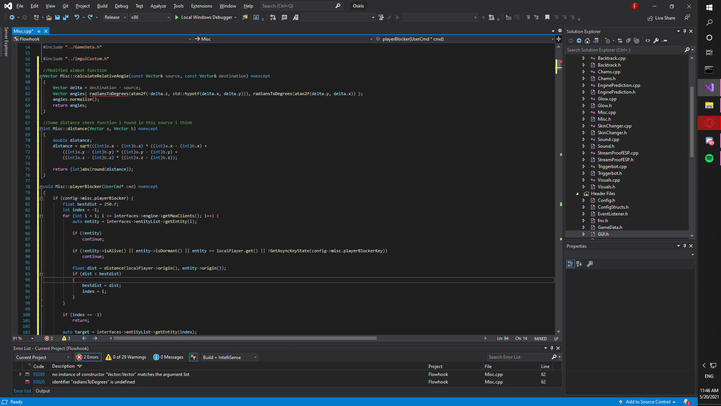Open Spotify from the Windows taskbar
The width and height of the screenshot is (721, 406).
tap(709, 158)
